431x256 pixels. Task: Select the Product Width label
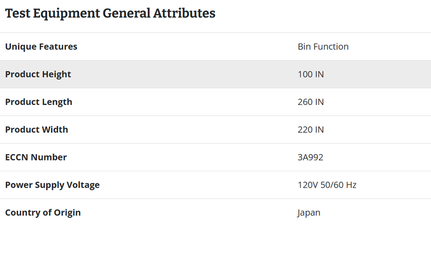(36, 130)
